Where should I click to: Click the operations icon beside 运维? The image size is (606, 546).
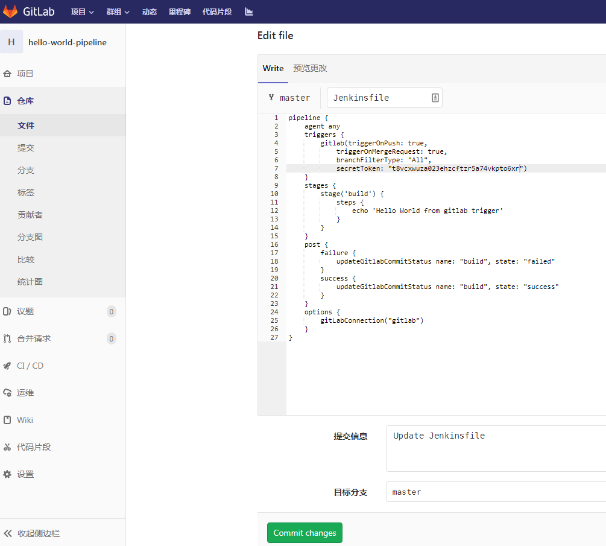[7, 393]
